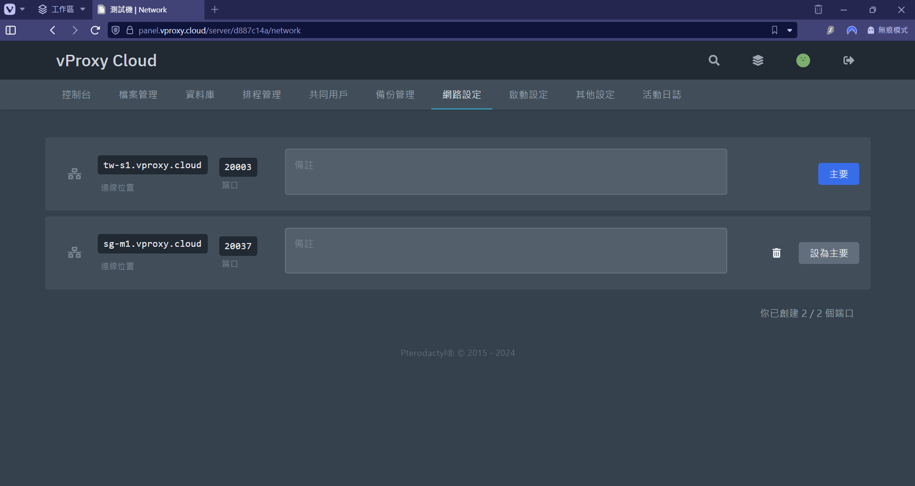Image resolution: width=915 pixels, height=486 pixels.
Task: Delete the sg-m1 port 20037 allocation
Action: point(776,253)
